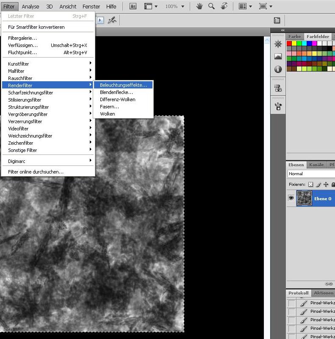Open the Navigator wheel panel icon
Viewport: 335px width, 339px height.
click(x=278, y=44)
